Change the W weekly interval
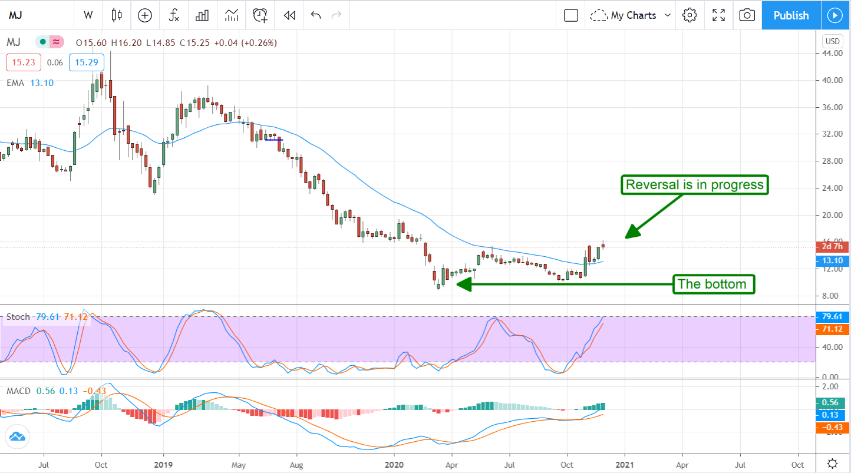Image resolution: width=851 pixels, height=473 pixels. click(88, 15)
